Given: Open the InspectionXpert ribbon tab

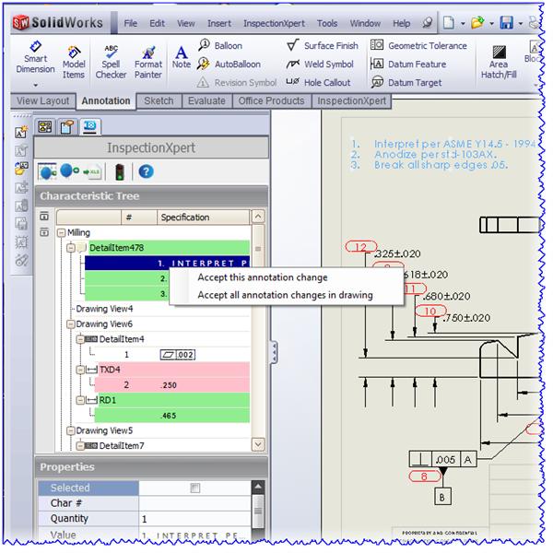Looking at the screenshot, I should pyautogui.click(x=352, y=100).
